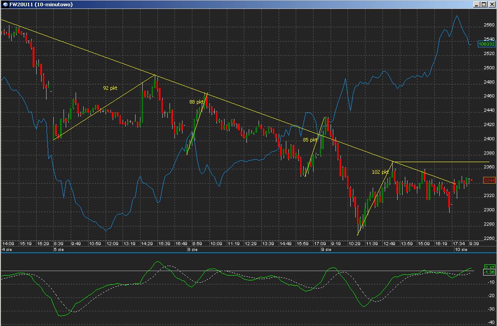Select the '92 pkt' annotation label
Screen dimensions: 497x326
click(x=110, y=88)
